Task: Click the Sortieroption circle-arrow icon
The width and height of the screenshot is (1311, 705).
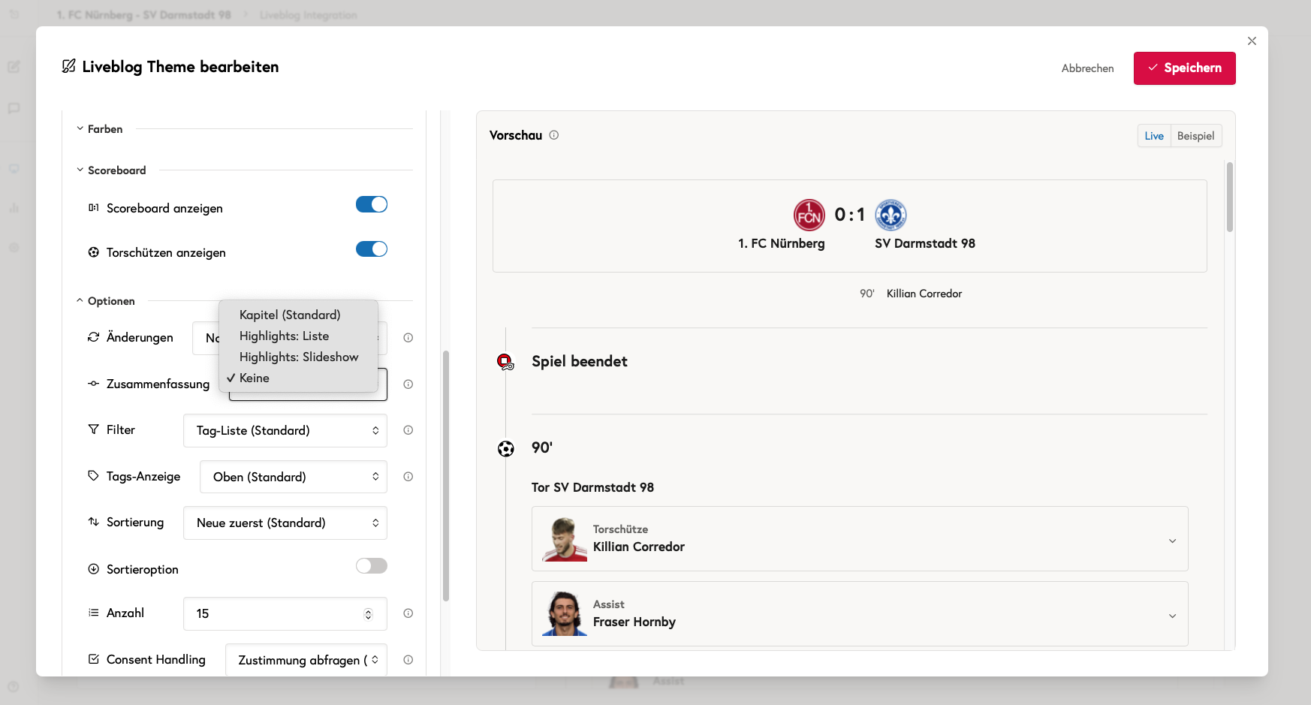Action: [x=94, y=569]
